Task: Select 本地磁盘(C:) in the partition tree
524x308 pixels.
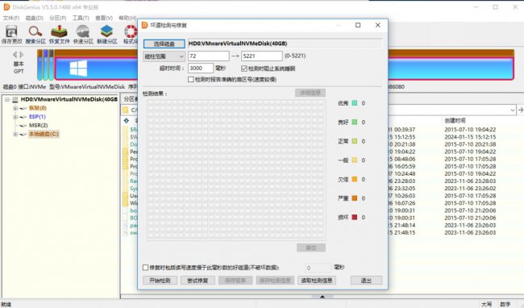Action: 44,134
